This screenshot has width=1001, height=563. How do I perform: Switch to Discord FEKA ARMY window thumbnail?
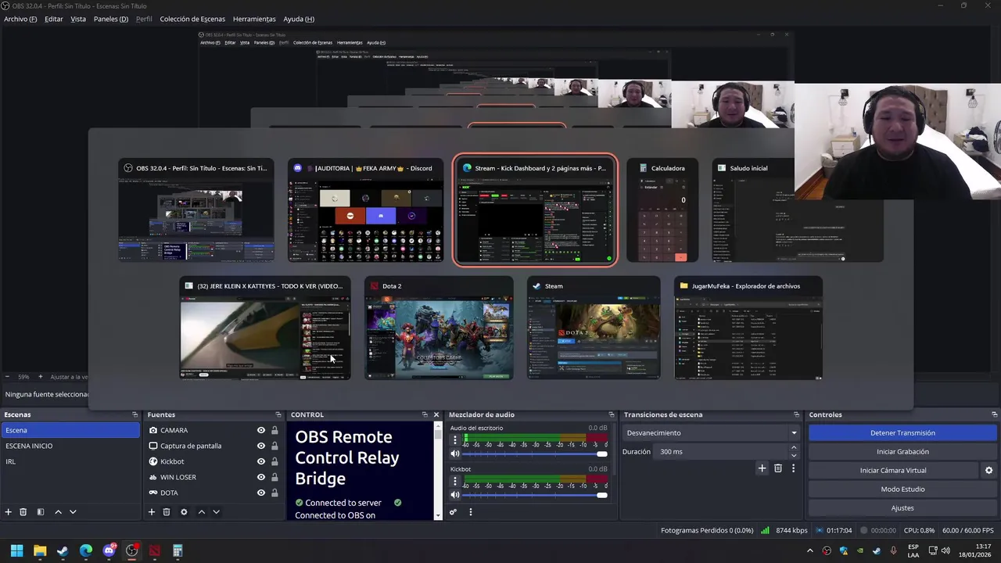(365, 211)
